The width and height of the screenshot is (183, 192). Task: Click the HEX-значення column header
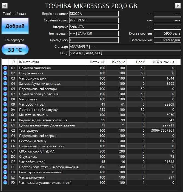161,62
